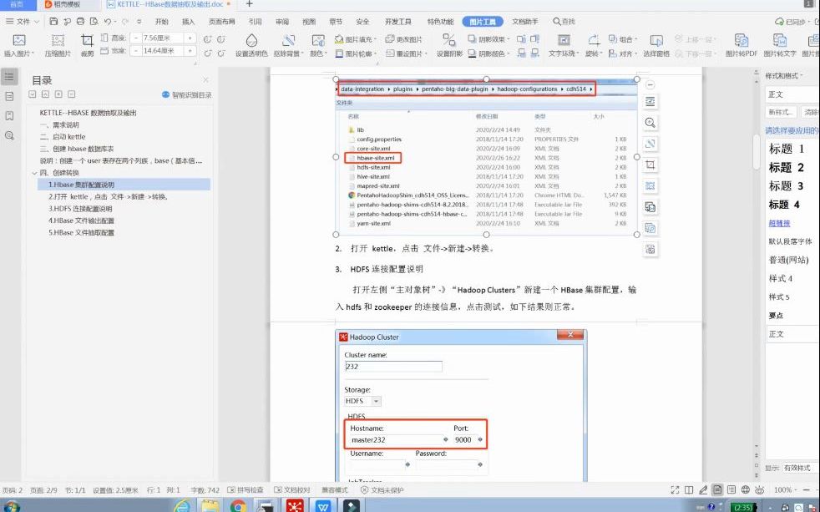Screen dimensions: 820x512
Task: Click the height value field 7.56厘米
Action: click(x=163, y=38)
